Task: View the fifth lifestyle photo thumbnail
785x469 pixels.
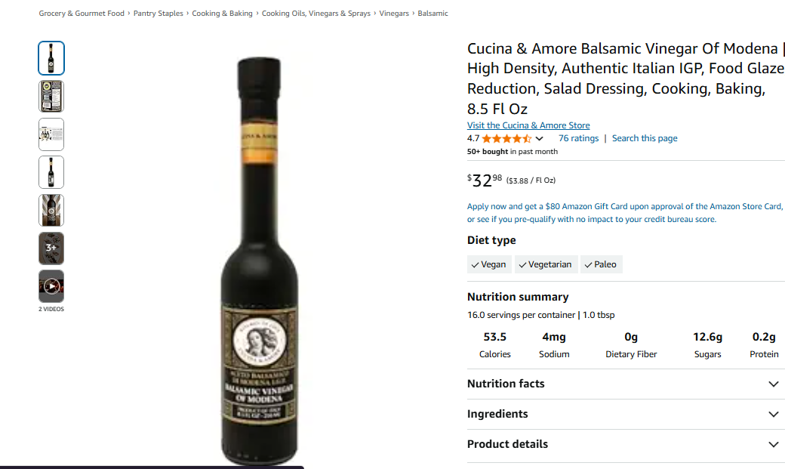Action: click(51, 210)
